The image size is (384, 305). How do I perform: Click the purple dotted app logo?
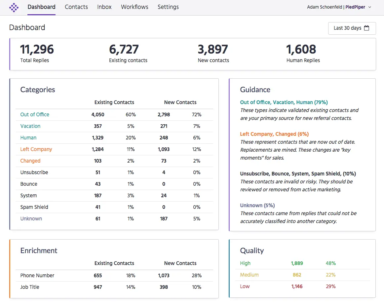(x=14, y=7)
